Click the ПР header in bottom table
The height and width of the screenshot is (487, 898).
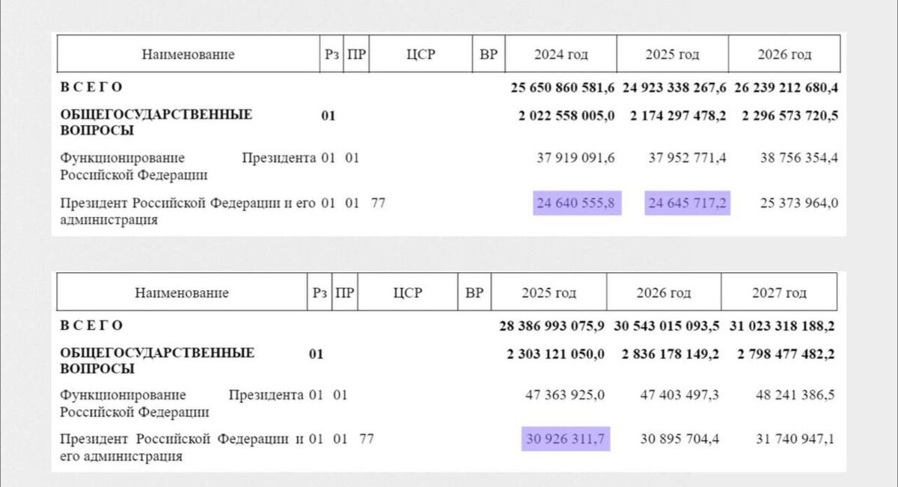(345, 292)
